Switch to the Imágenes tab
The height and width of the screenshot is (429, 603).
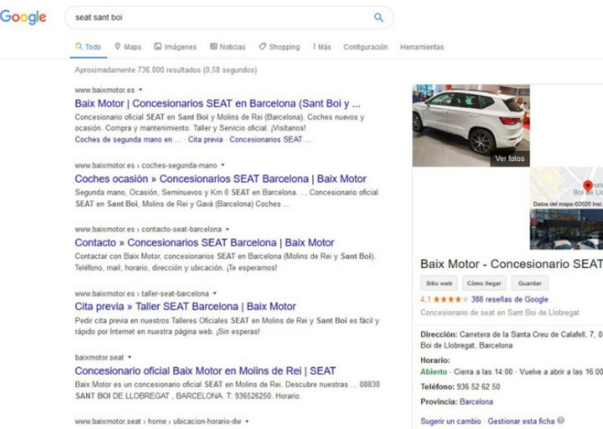(176, 47)
